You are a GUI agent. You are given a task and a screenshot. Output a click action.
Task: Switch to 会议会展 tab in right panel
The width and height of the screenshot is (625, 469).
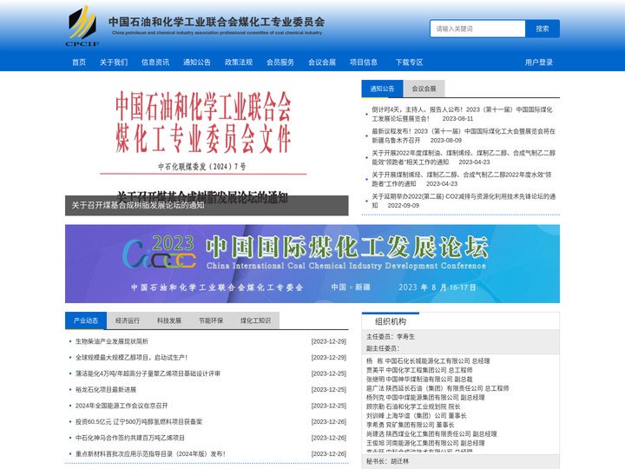pos(424,89)
